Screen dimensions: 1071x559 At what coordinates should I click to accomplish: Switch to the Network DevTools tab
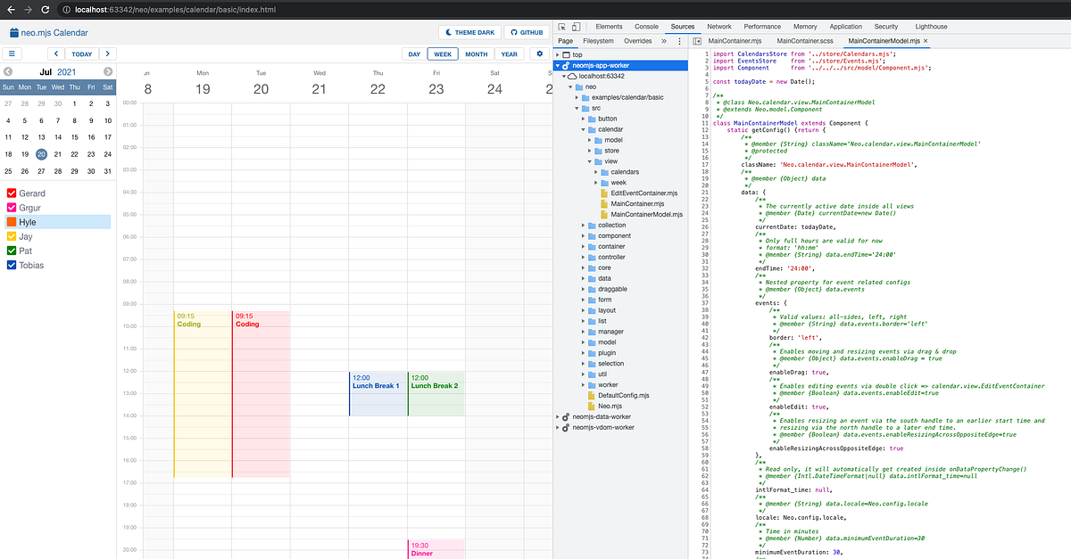coord(718,28)
